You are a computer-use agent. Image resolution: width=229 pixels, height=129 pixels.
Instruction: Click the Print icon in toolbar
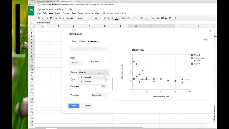[x=39, y=18]
